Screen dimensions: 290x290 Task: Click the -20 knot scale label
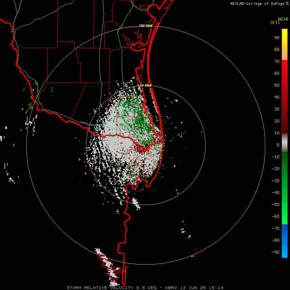tap(275, 169)
